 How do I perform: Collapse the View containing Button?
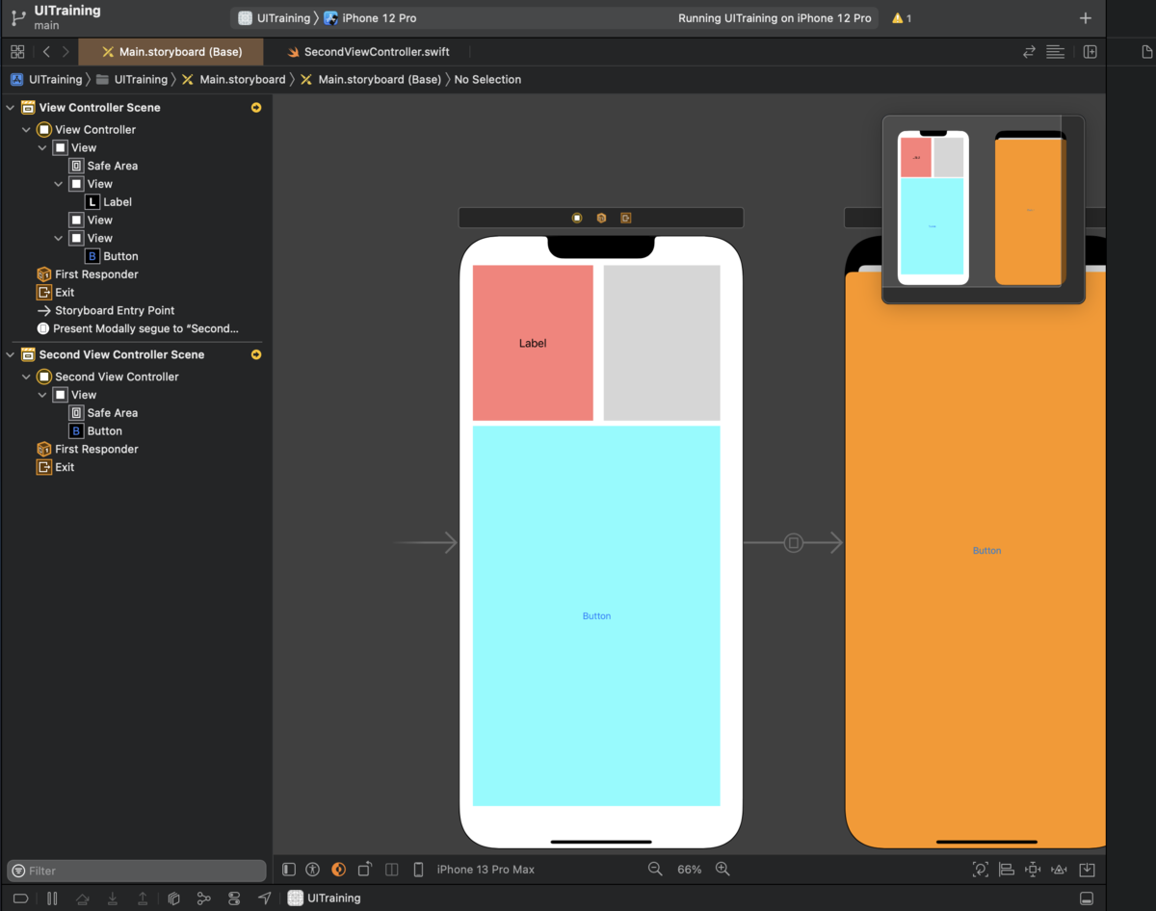click(x=59, y=238)
